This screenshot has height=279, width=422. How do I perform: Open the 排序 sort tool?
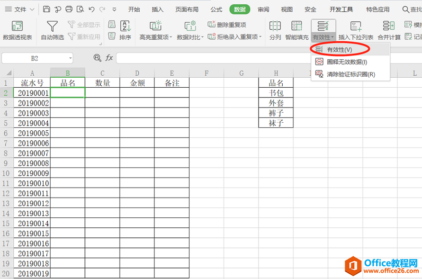(x=126, y=30)
